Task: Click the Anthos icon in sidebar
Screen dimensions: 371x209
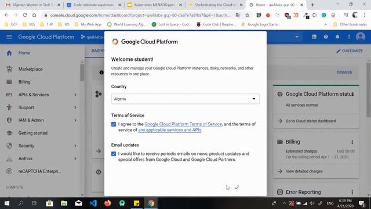Action: (9, 158)
